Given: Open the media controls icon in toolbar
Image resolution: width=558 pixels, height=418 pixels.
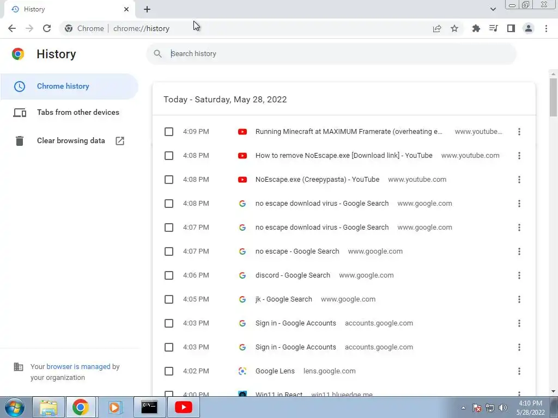Looking at the screenshot, I should pyautogui.click(x=493, y=28).
